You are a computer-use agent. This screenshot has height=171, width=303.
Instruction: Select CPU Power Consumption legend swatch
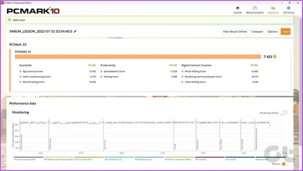pyautogui.click(x=180, y=157)
